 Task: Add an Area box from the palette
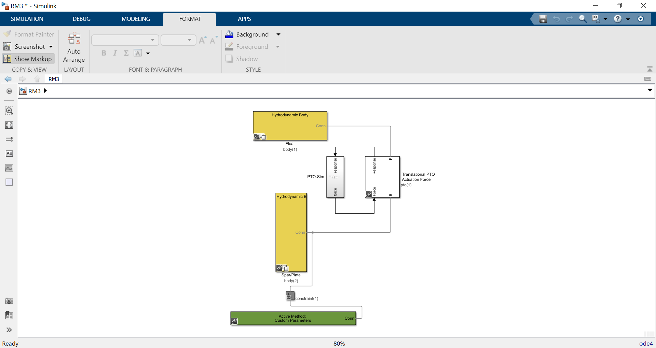tap(9, 182)
